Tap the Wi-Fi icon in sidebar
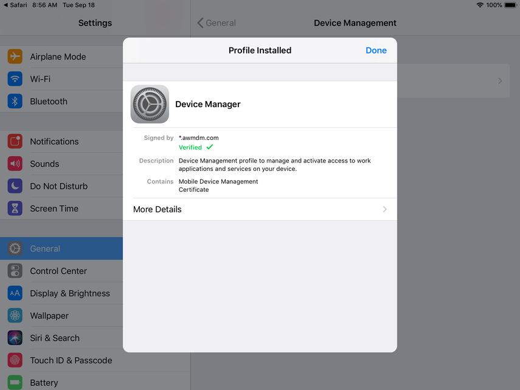The width and height of the screenshot is (520, 390). (x=15, y=79)
